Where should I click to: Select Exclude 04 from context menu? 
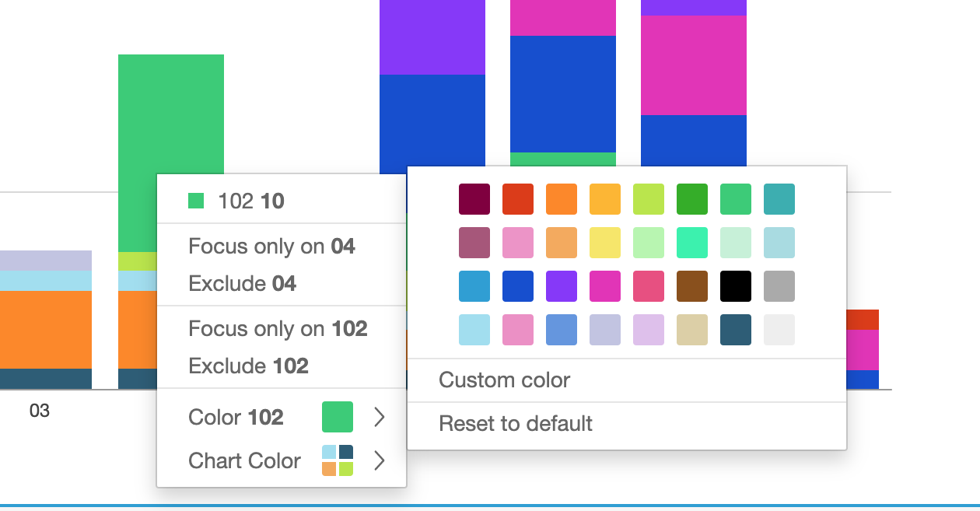tap(242, 284)
